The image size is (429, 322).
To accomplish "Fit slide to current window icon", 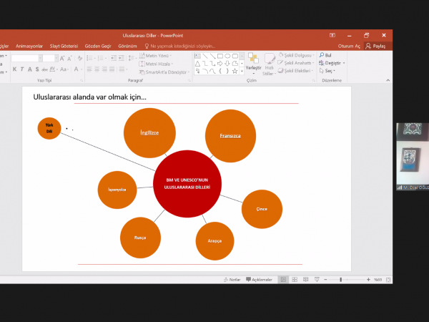I will click(388, 280).
